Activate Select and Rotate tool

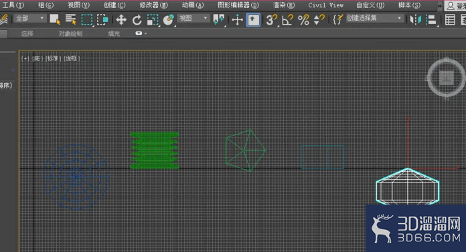point(137,20)
